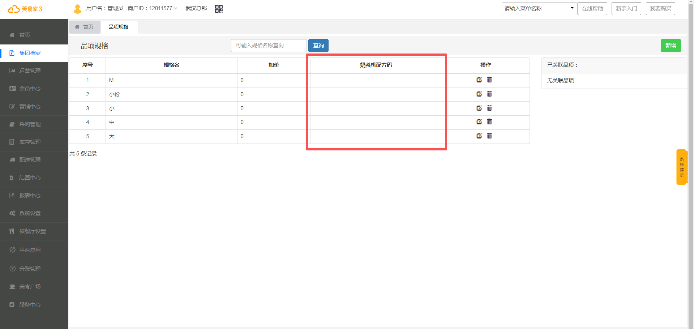Delete the M specification row
The image size is (694, 329).
click(489, 80)
